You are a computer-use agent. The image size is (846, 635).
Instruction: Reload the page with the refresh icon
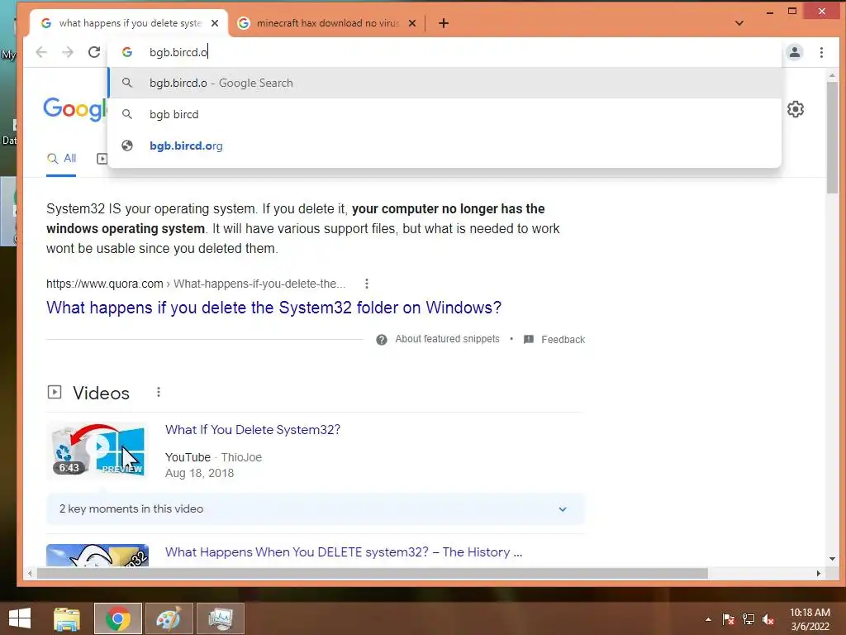(x=94, y=52)
